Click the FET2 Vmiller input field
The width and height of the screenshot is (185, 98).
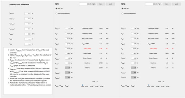134,63
